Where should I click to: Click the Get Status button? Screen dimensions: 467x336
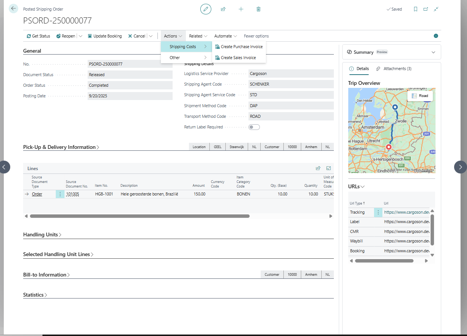[x=38, y=36]
